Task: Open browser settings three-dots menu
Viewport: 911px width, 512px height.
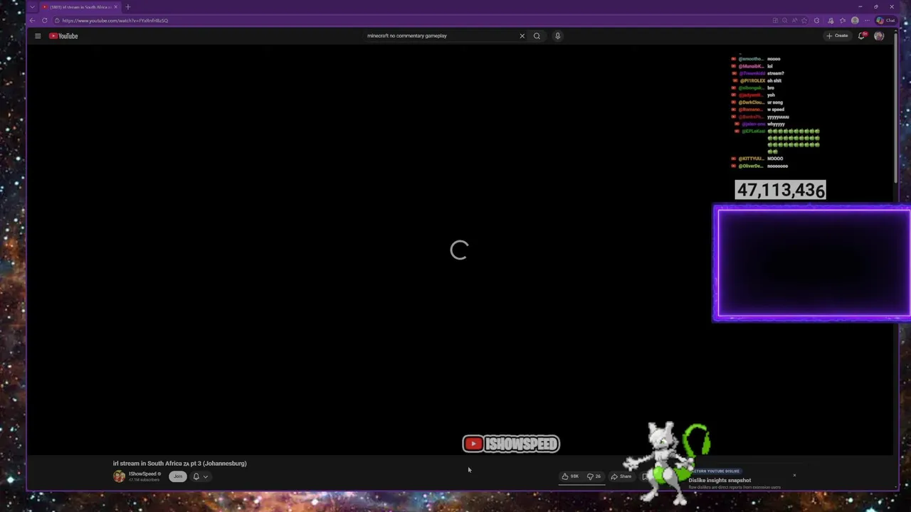Action: pyautogui.click(x=867, y=21)
